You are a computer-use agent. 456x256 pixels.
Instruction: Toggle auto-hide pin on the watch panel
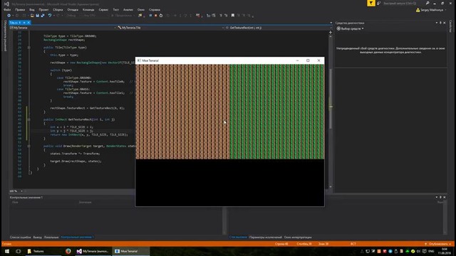click(x=440, y=197)
